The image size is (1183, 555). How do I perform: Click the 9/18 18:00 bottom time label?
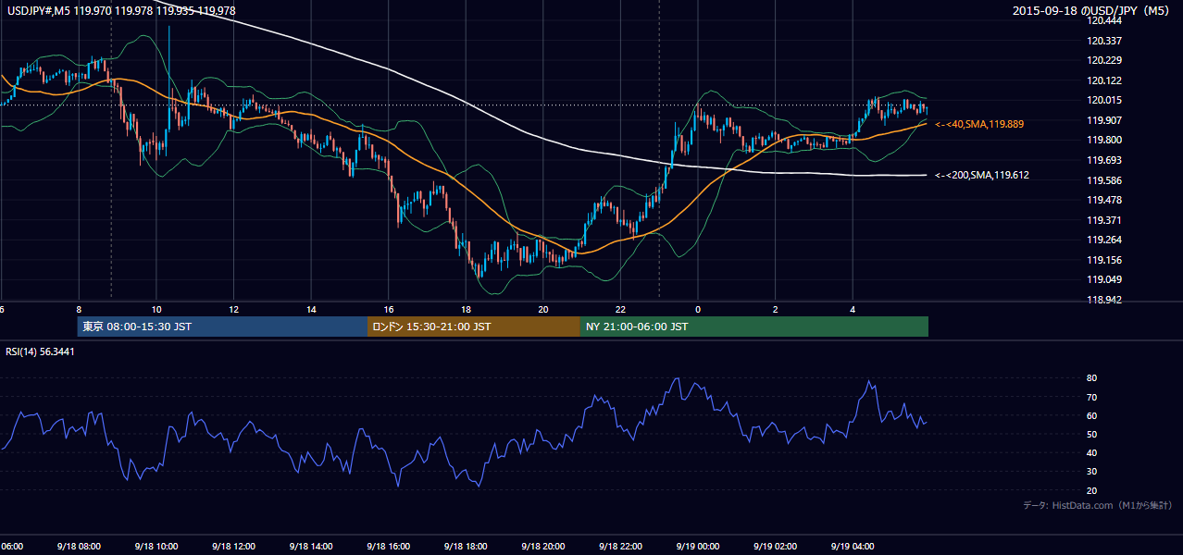click(x=464, y=546)
